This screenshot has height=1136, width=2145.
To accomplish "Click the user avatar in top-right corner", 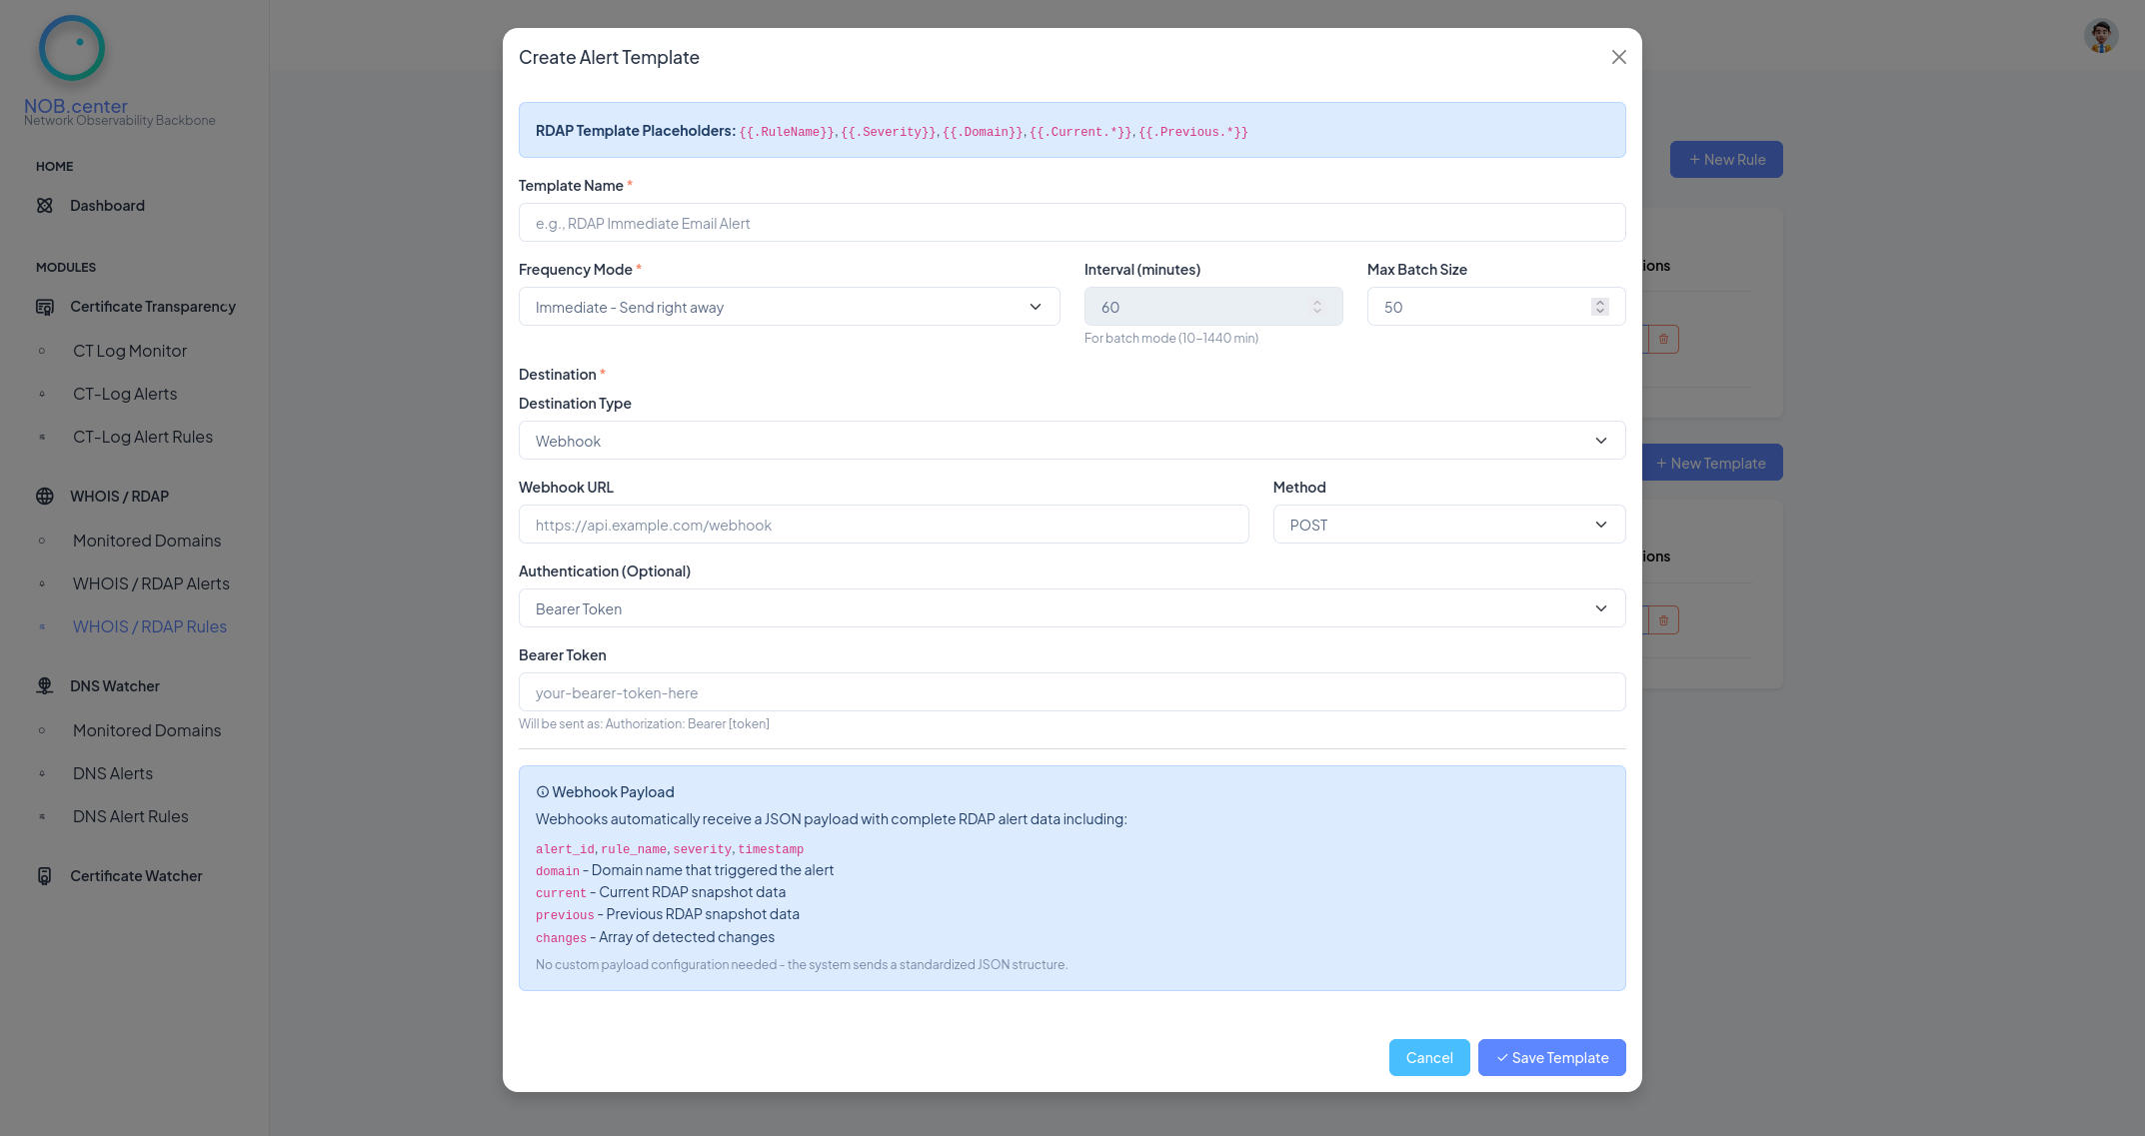I will [2099, 35].
